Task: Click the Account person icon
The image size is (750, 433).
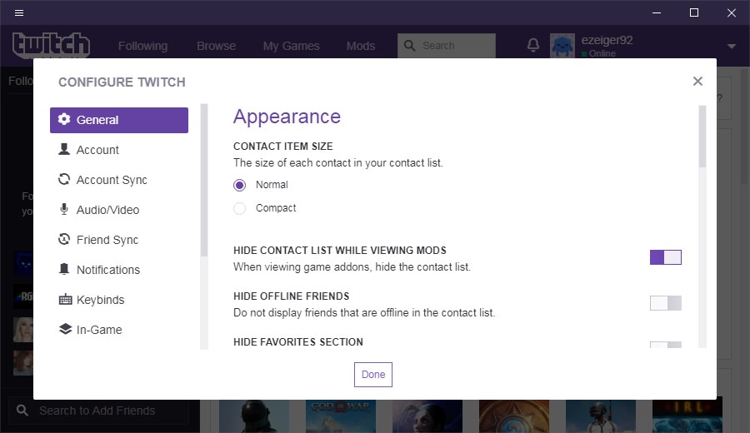Action: pyautogui.click(x=64, y=149)
